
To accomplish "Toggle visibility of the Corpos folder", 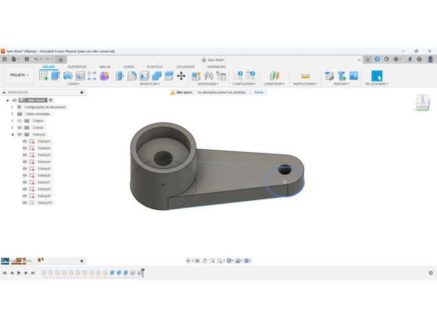I will [x=19, y=128].
